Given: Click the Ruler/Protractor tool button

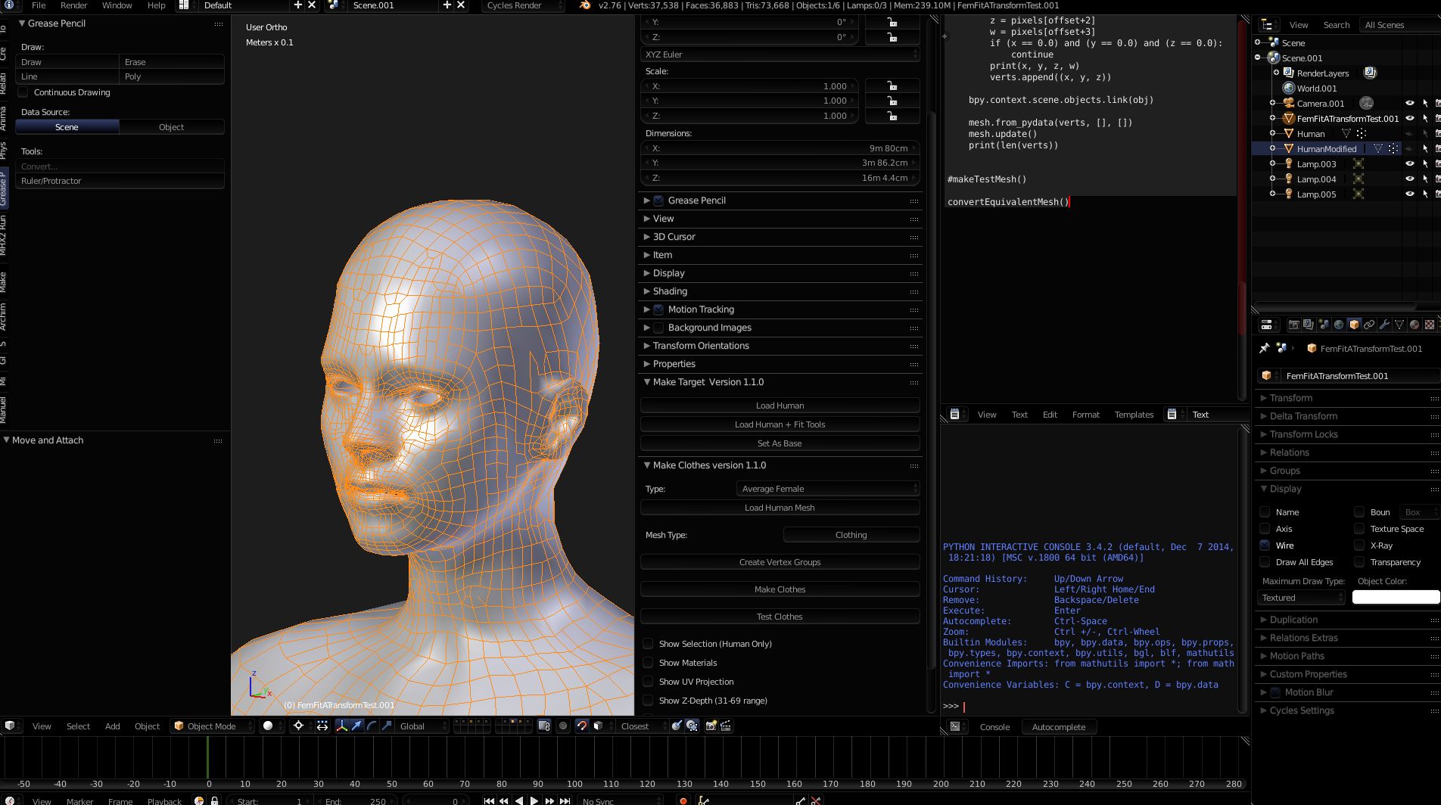Looking at the screenshot, I should coord(120,181).
